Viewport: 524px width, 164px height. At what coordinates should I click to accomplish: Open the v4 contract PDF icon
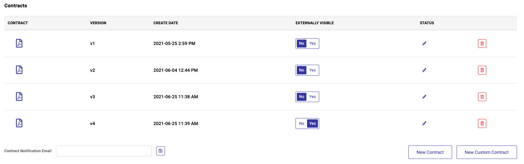19,123
